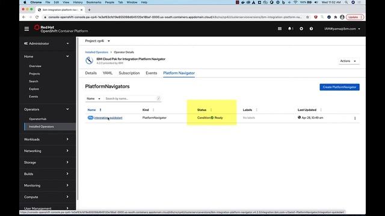This screenshot has width=385, height=216.
Task: Open the Chrome History menu
Action: coord(78,2)
